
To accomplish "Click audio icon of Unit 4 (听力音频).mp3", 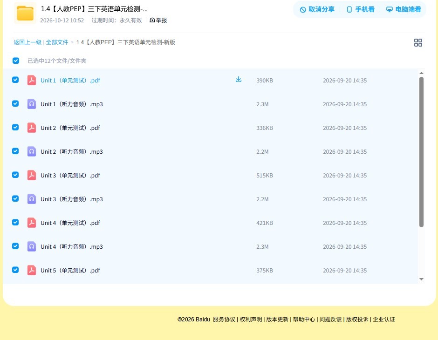I will click(x=32, y=246).
